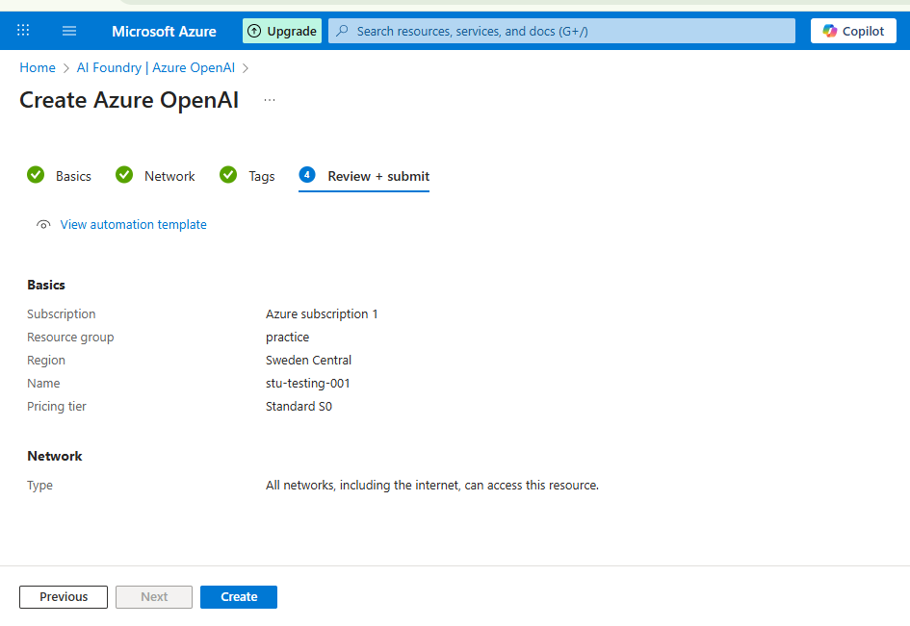Click the Copilot logo icon
910x626 pixels.
pyautogui.click(x=829, y=31)
